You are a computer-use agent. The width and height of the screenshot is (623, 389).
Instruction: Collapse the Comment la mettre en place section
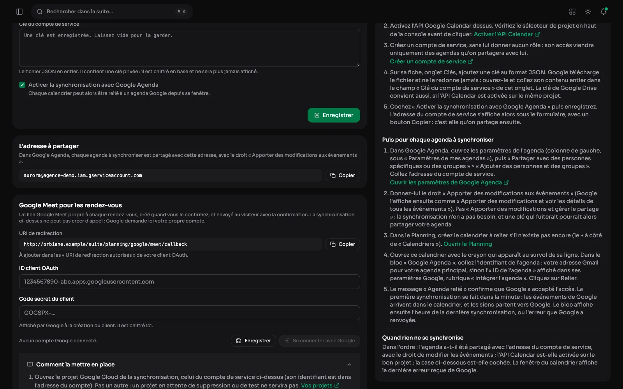(349, 364)
